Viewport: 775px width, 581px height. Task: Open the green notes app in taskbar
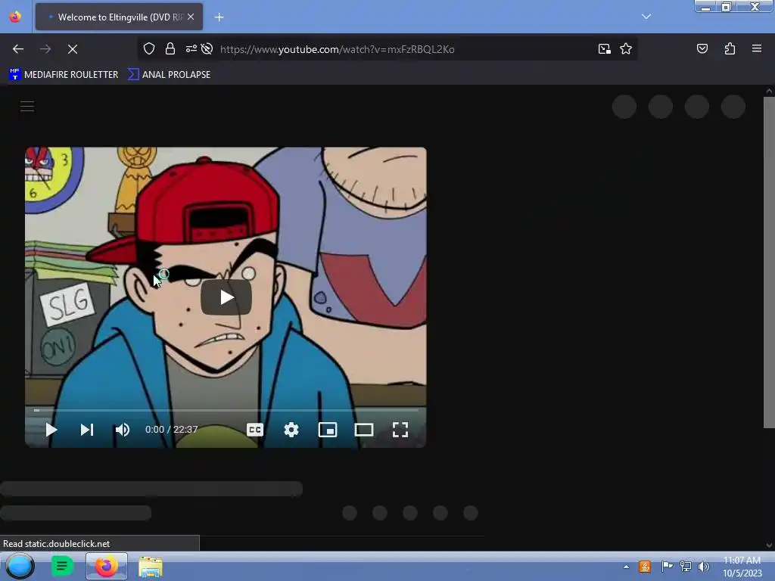pos(62,566)
